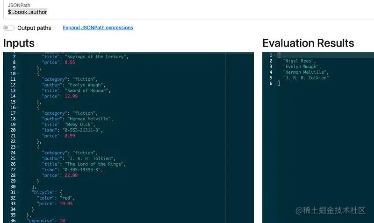Select the price value 22.99
This screenshot has width=374, height=223.
coord(71,175)
